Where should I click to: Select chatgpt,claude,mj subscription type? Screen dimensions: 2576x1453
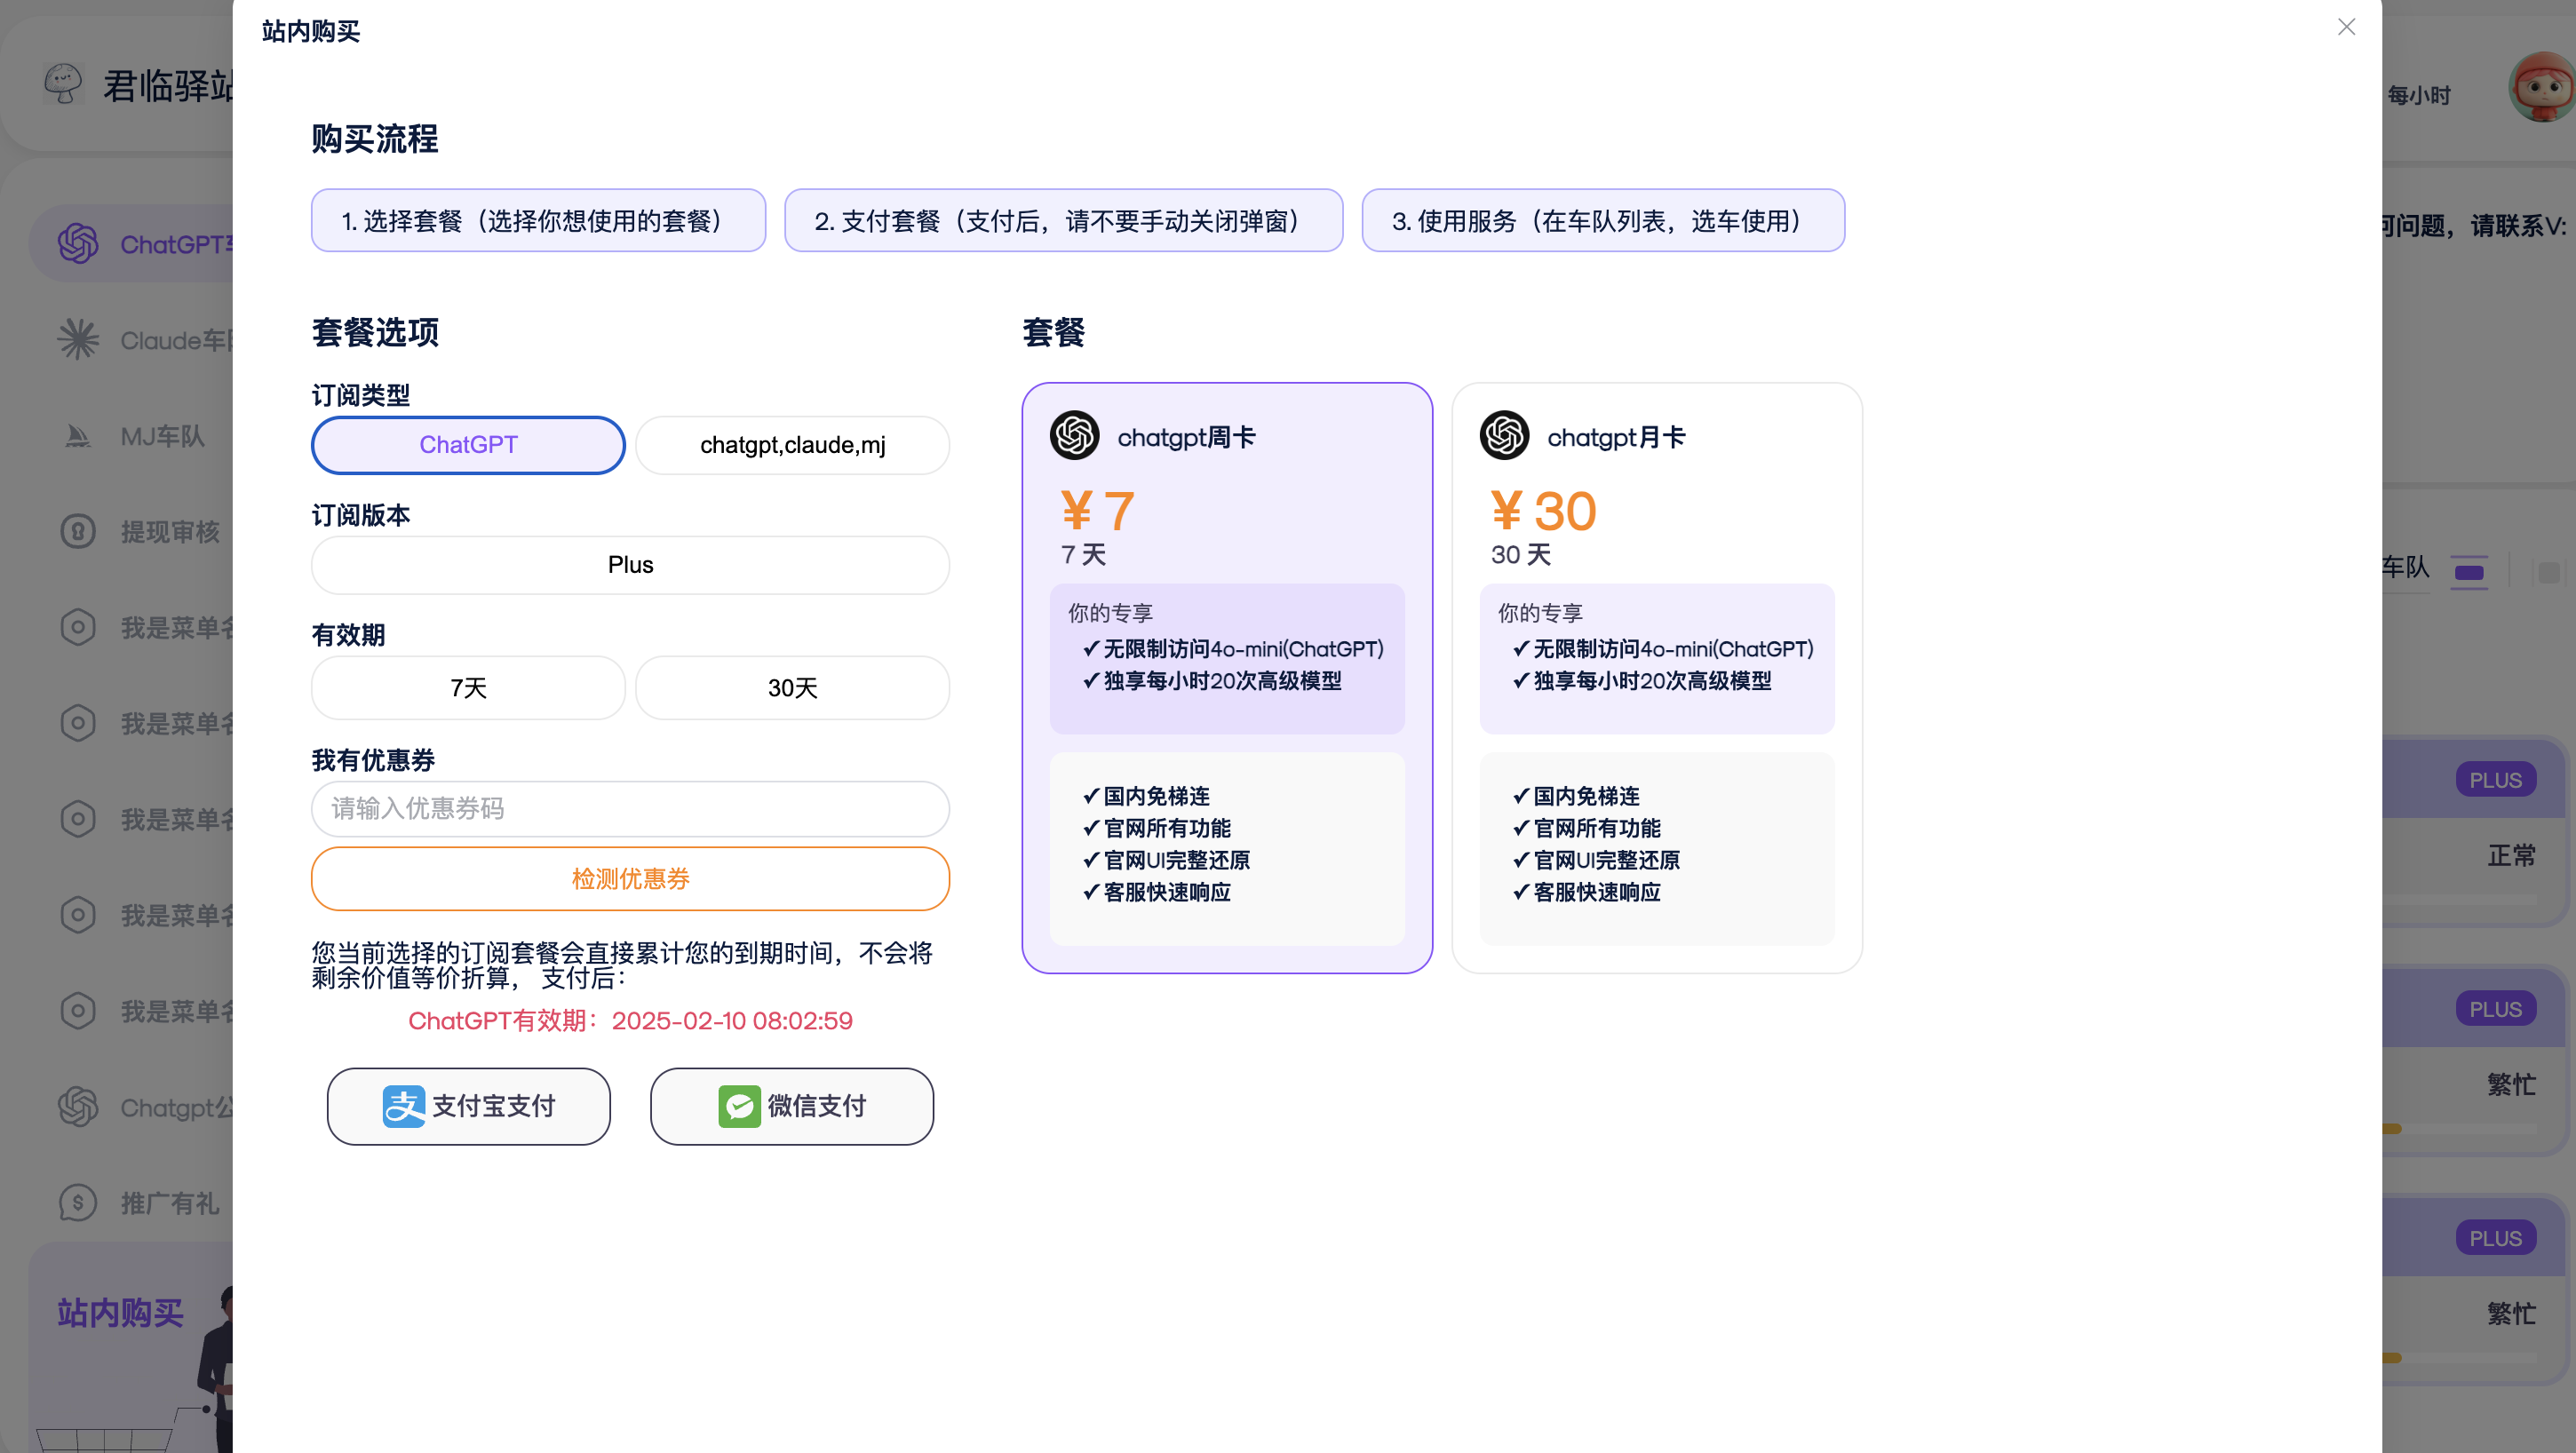(x=792, y=445)
